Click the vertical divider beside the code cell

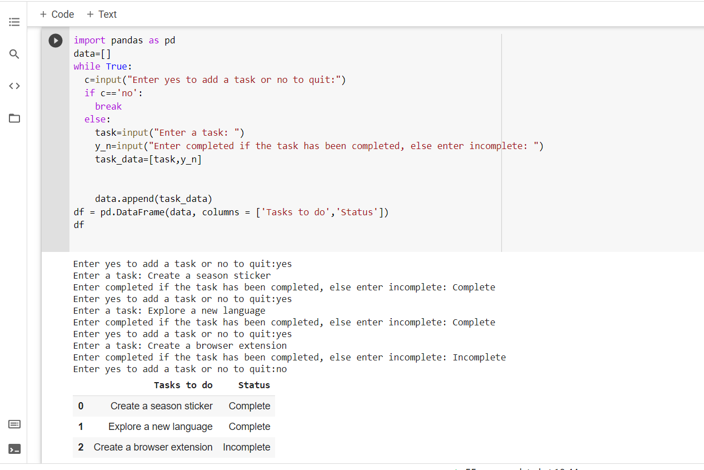point(501,139)
